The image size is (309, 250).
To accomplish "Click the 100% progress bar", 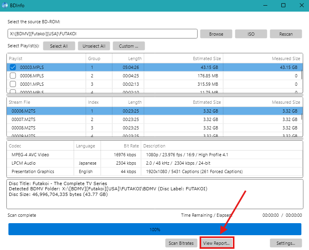I will (x=155, y=230).
